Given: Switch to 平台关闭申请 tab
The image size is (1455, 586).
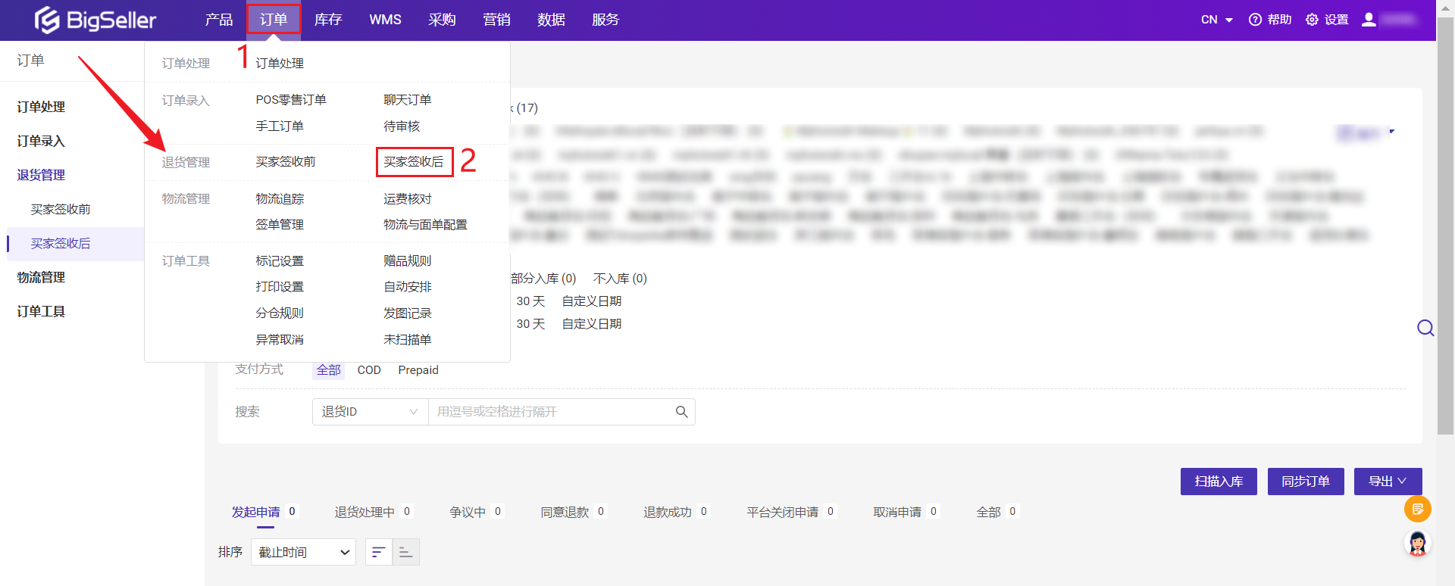Looking at the screenshot, I should click(x=791, y=513).
